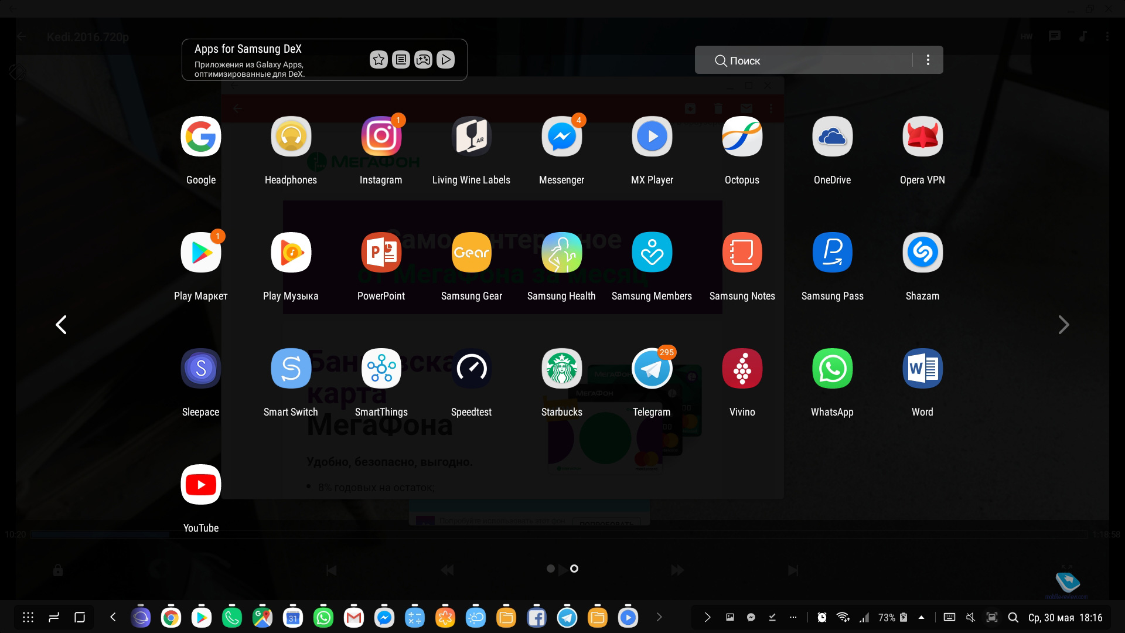Open Calculator from taskbar
Screen dimensions: 1125x633
coord(415,617)
